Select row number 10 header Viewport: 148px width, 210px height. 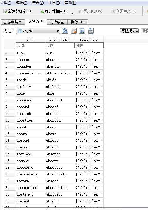[x=10, y=114]
